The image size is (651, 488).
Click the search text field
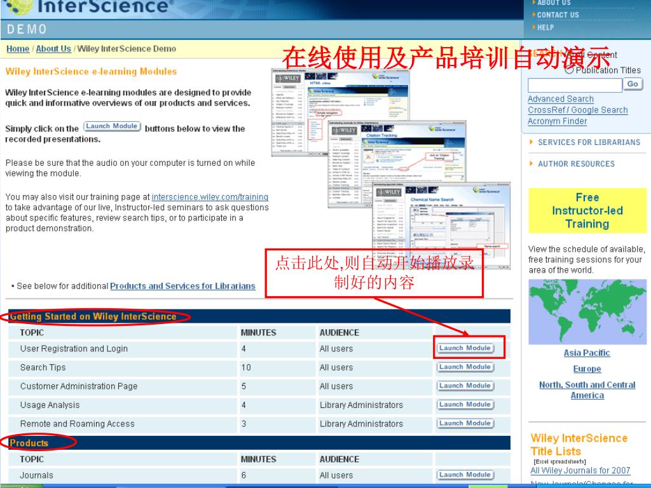click(x=575, y=85)
